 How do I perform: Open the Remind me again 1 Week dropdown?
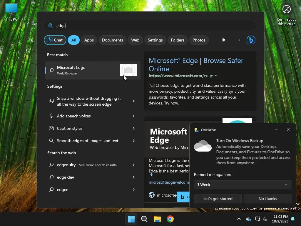(x=243, y=185)
